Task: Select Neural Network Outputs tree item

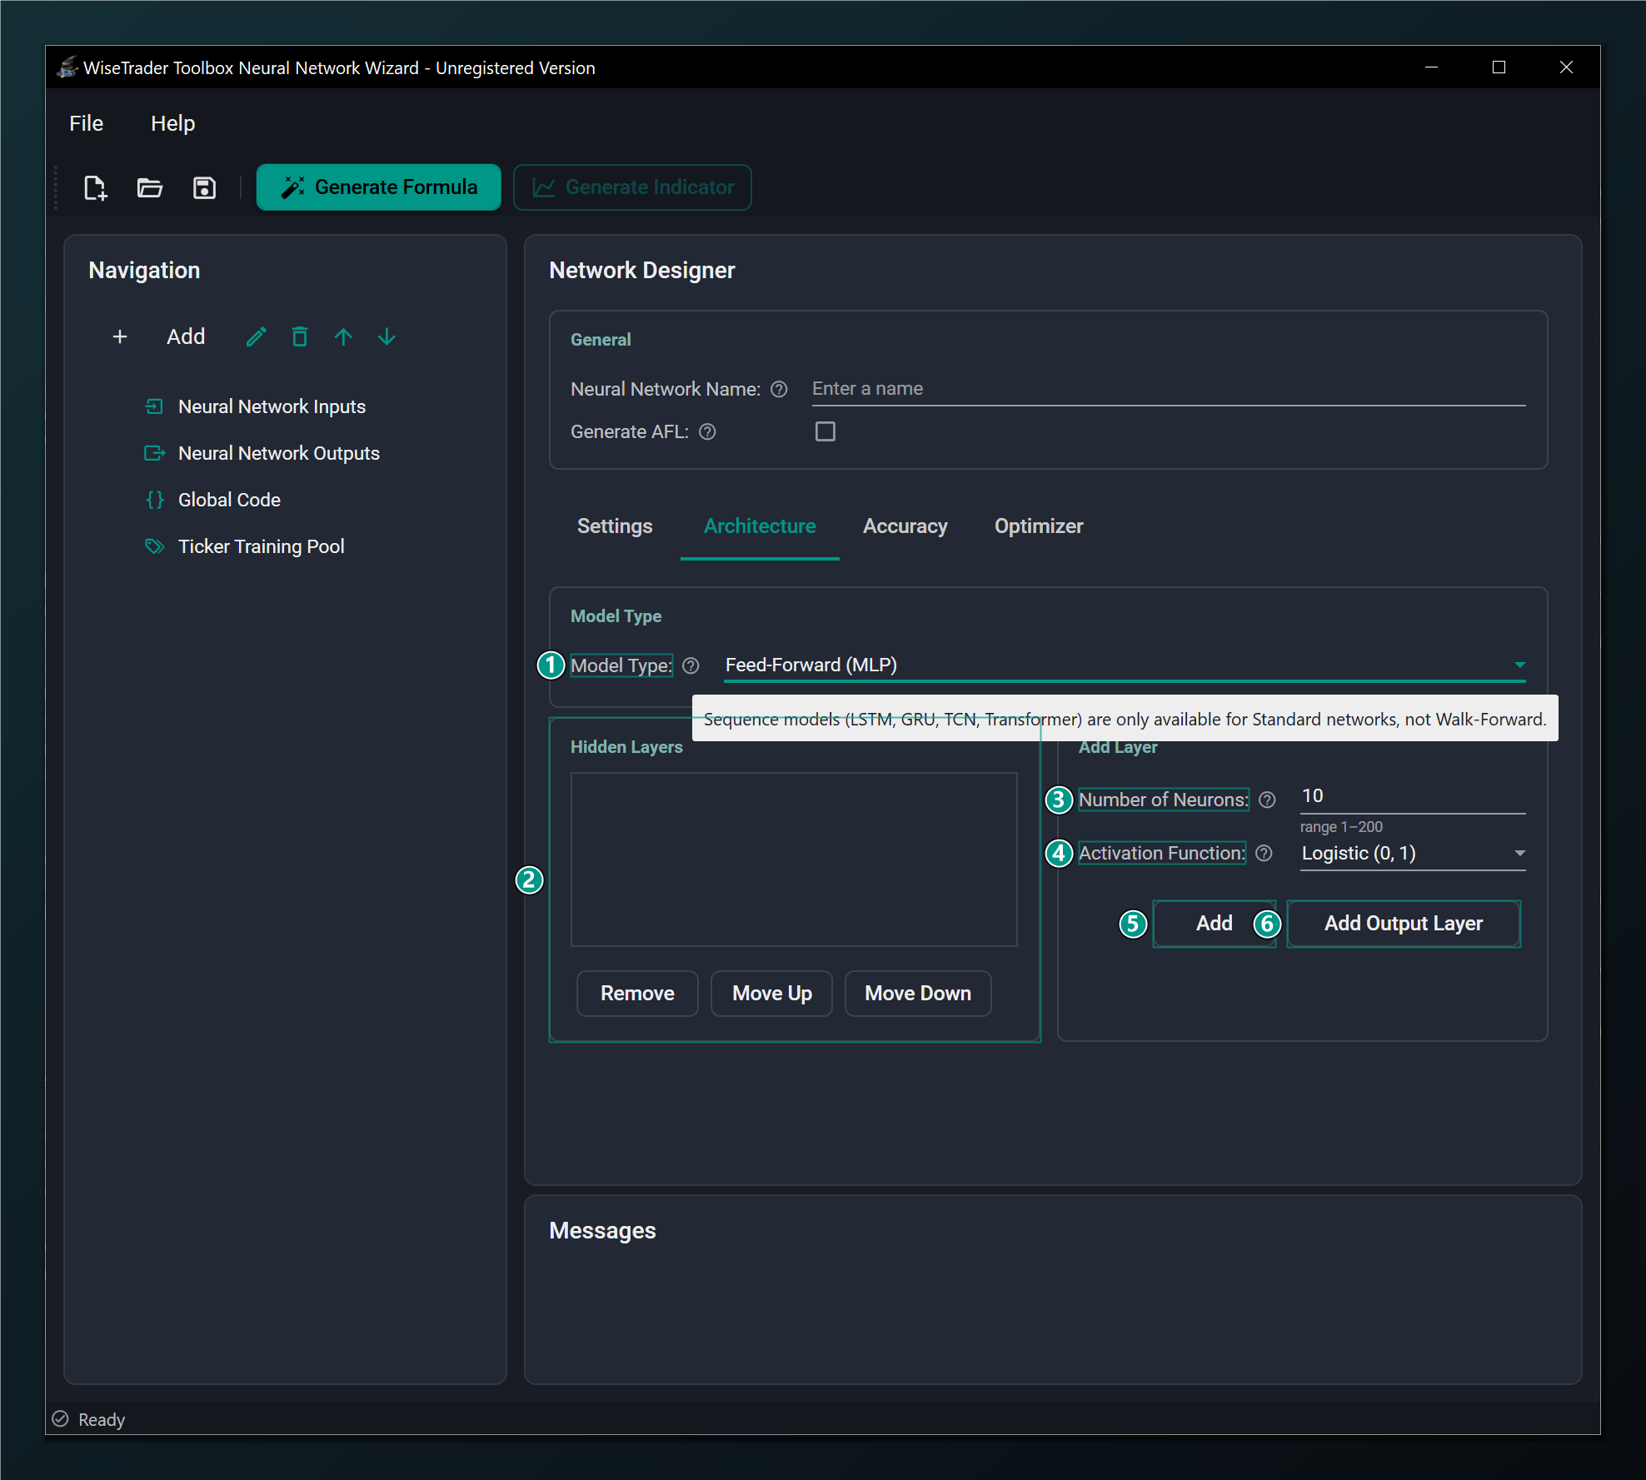Action: pyautogui.click(x=278, y=453)
